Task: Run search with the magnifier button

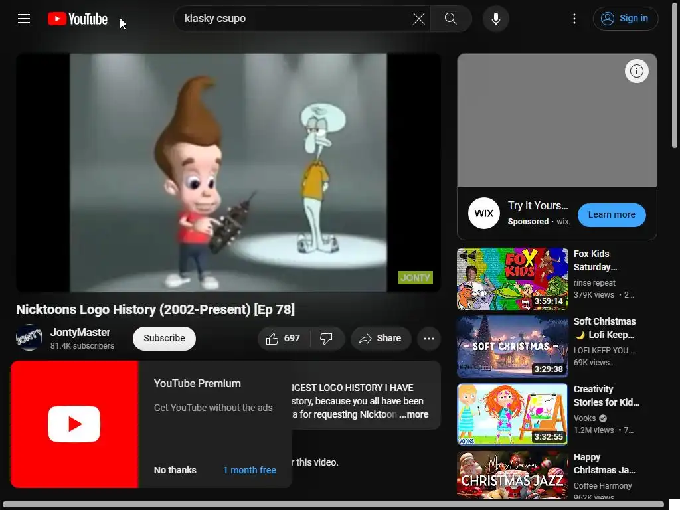Action: pos(451,19)
